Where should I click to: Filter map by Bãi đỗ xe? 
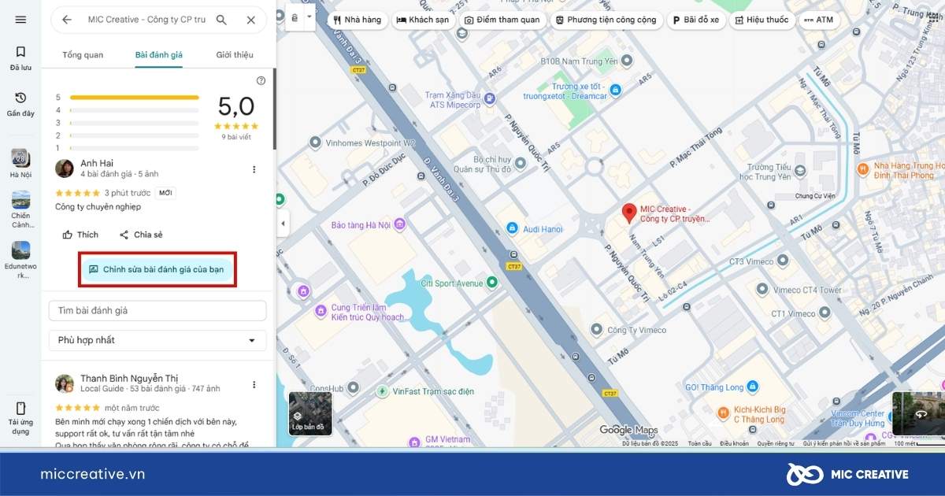pyautogui.click(x=696, y=20)
